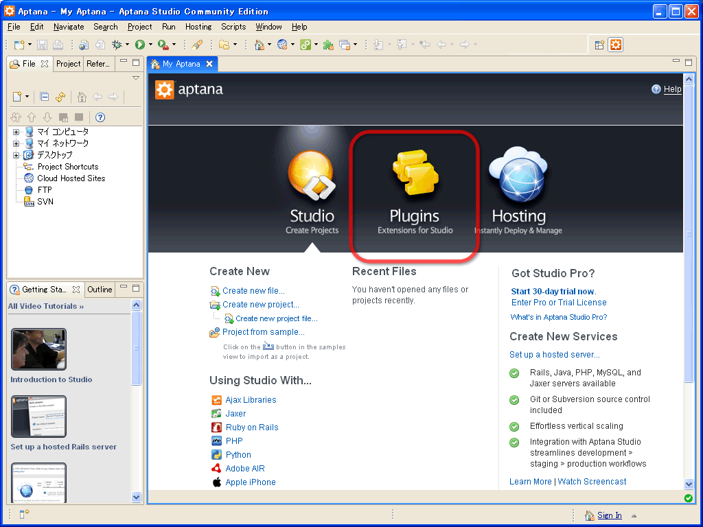The image size is (703, 527).
Task: Open dropdown arrow next to Debug icon
Action: (x=127, y=45)
